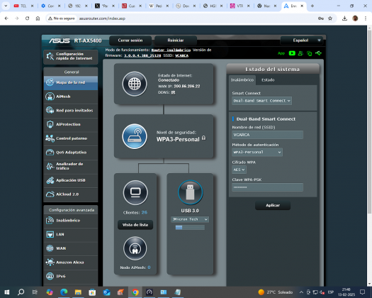Click the Reiniciar button
The height and width of the screenshot is (298, 372).
point(176,40)
